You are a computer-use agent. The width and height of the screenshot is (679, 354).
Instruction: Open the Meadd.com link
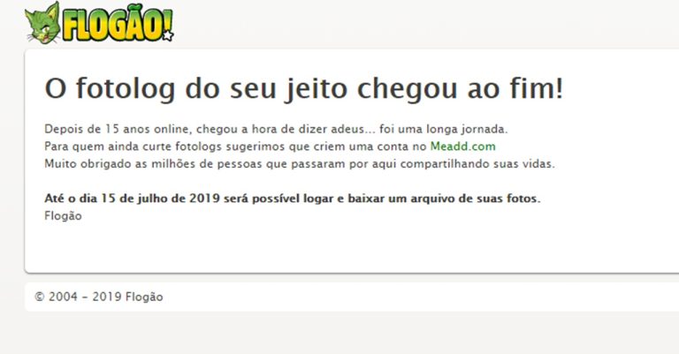tap(462, 147)
